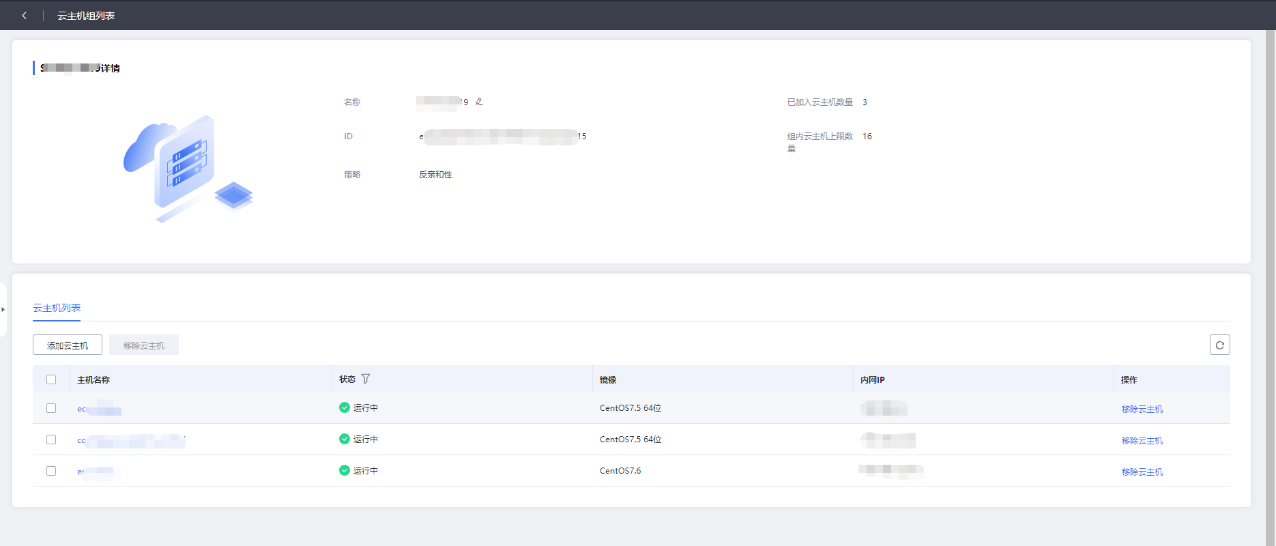The width and height of the screenshot is (1276, 546).
Task: Open the 状态 column filter
Action: click(366, 379)
